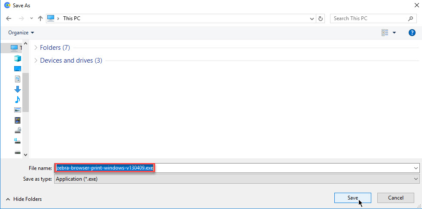This screenshot has height=209, width=422.
Task: Open bottom drive icon in sidebar
Action: 18,152
